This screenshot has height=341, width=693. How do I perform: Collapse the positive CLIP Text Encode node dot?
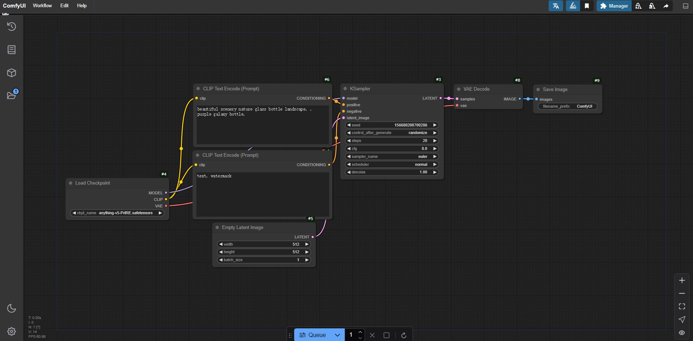point(198,89)
